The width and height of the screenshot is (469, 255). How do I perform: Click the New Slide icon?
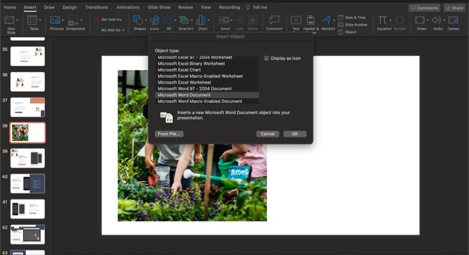pos(9,21)
